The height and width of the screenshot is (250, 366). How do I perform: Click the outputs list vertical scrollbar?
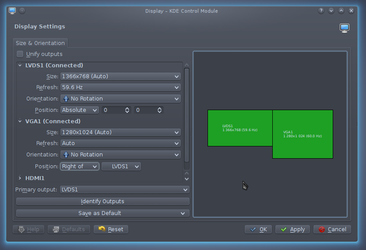(x=187, y=114)
